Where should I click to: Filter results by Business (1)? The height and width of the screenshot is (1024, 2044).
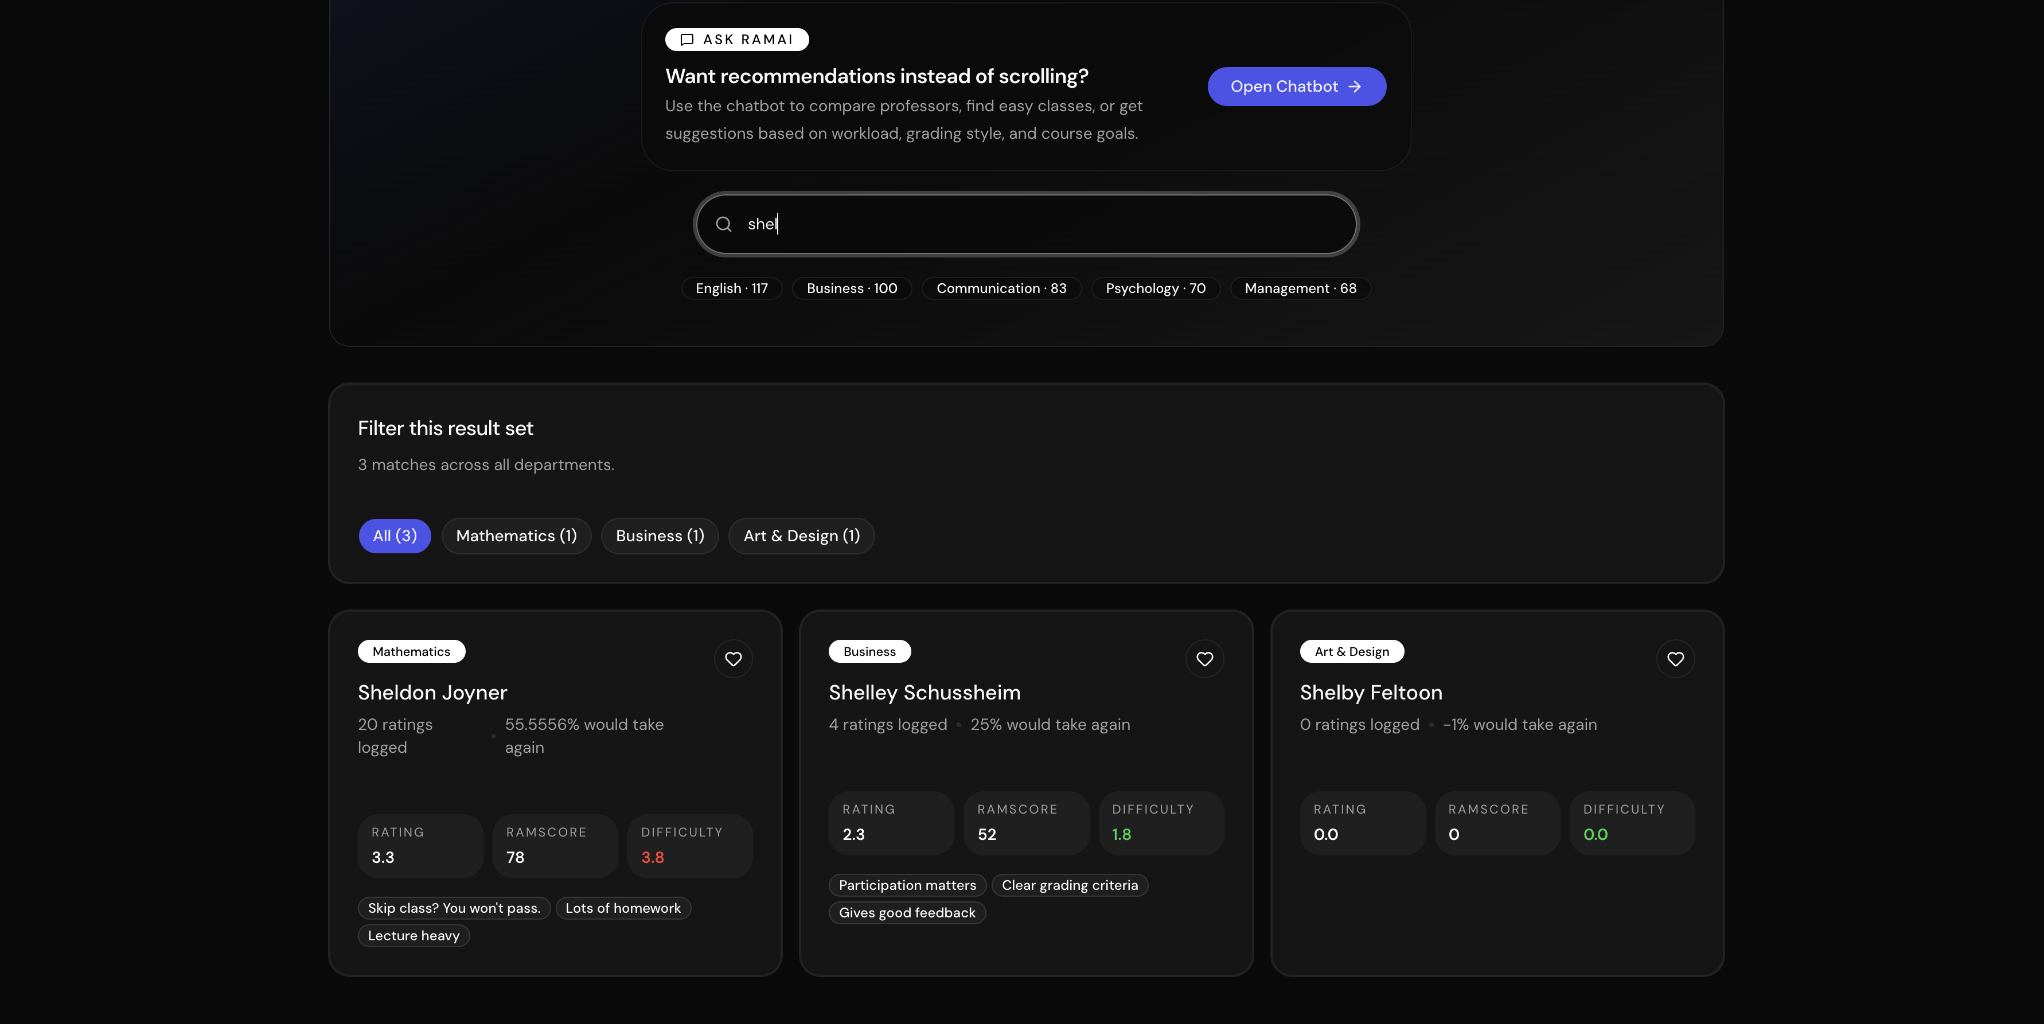[660, 536]
